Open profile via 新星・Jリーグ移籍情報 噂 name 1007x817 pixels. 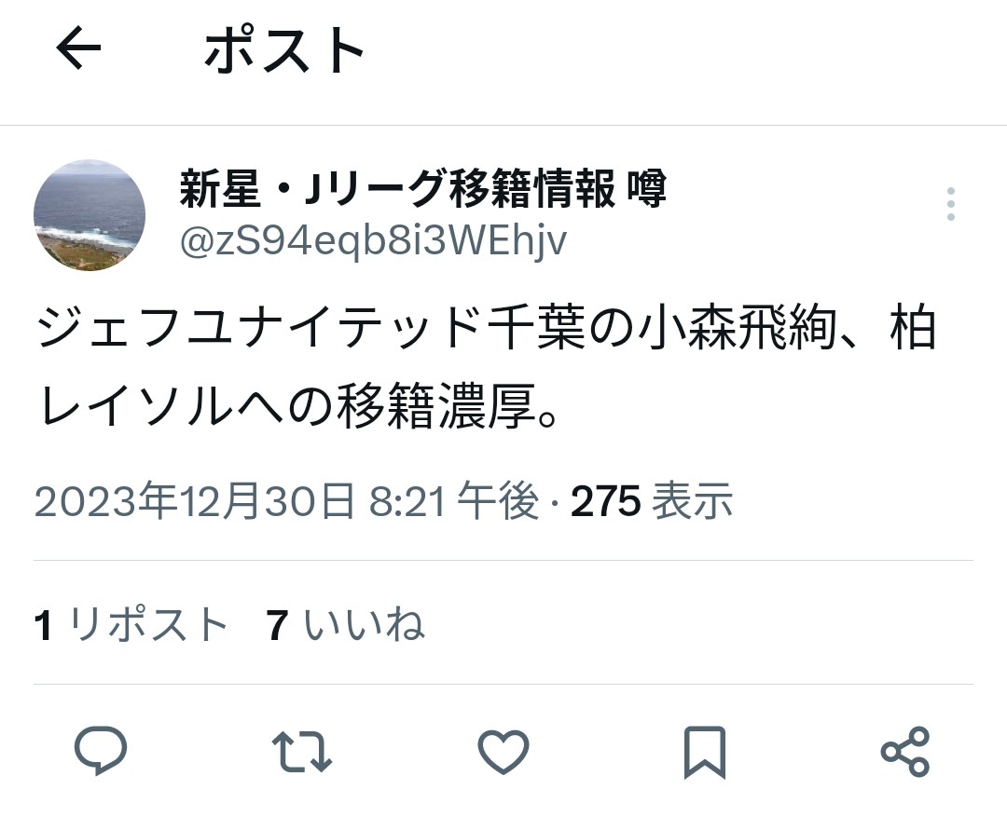point(422,189)
